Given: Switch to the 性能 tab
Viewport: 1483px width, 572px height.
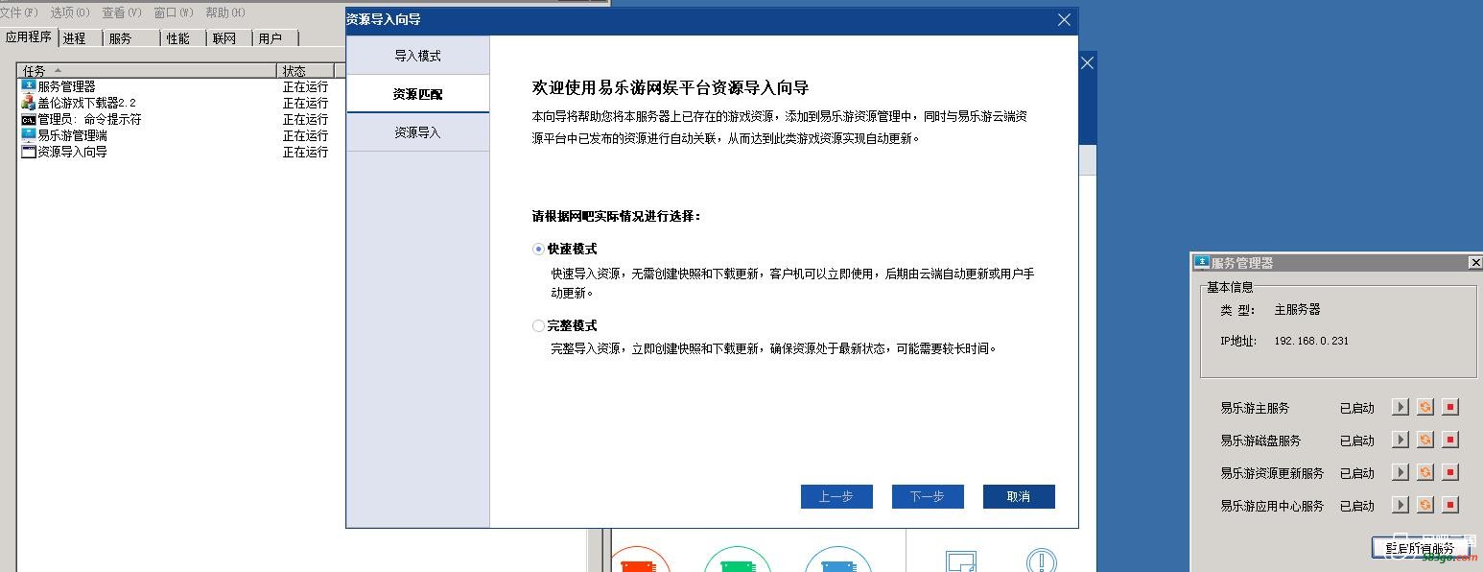Looking at the screenshot, I should click(182, 38).
